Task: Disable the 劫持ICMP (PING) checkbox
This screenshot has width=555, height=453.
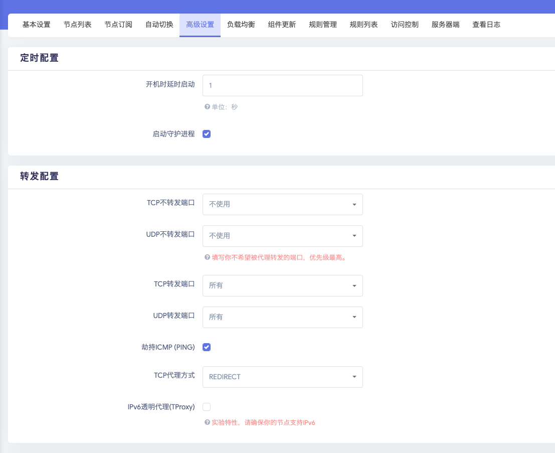Action: 207,347
